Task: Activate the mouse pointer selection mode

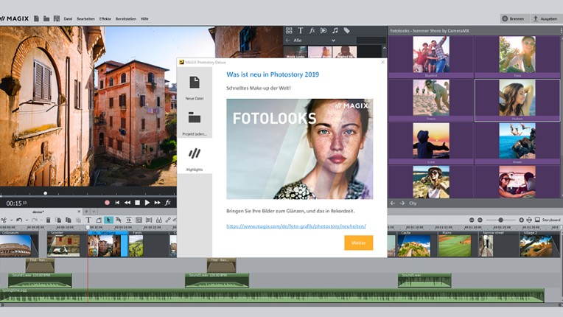Action: 108,220
